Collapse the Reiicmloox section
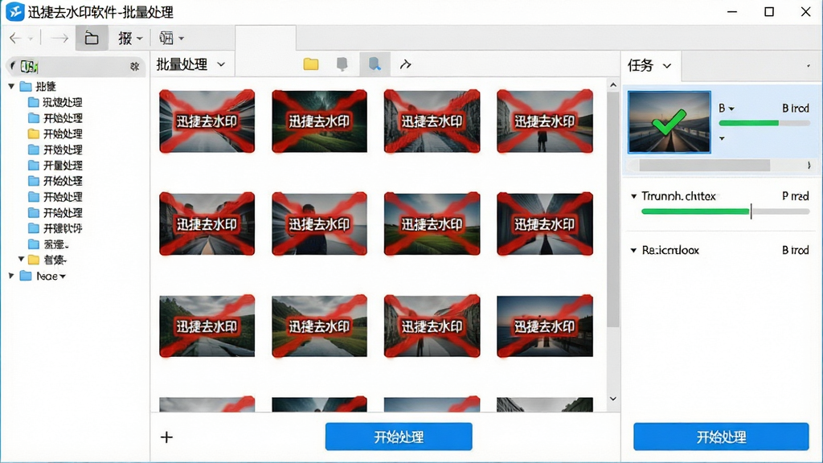 click(x=633, y=251)
